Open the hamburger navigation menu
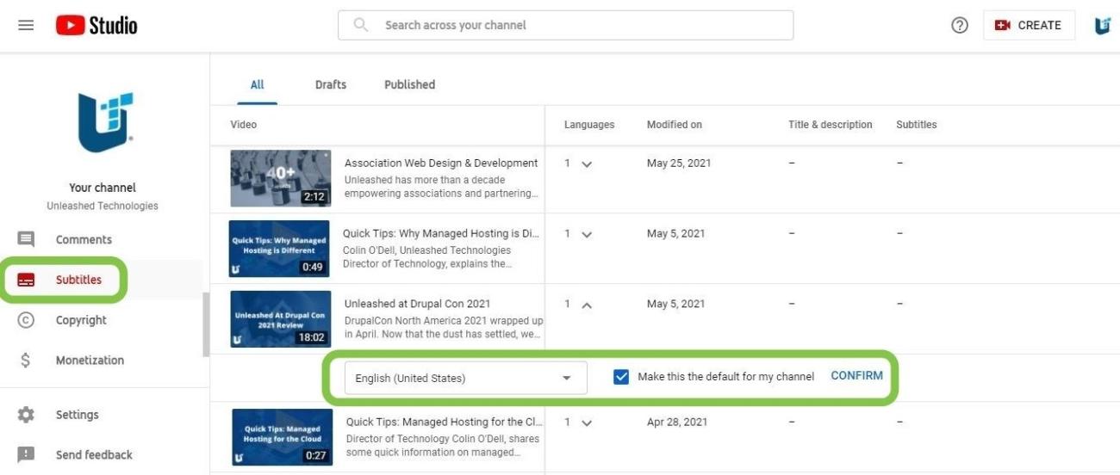Screen dimensions: 1120x475 point(26,25)
